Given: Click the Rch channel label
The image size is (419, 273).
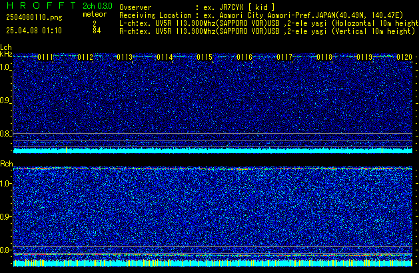Looking at the screenshot, I should coord(7,164).
